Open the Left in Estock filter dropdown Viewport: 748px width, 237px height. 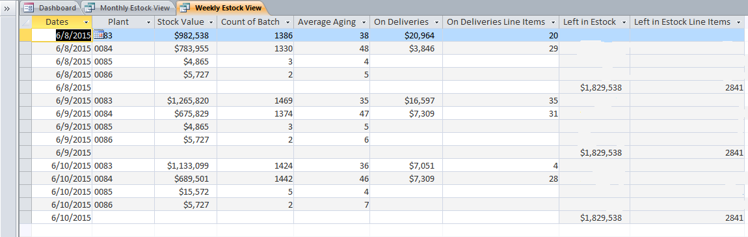624,22
